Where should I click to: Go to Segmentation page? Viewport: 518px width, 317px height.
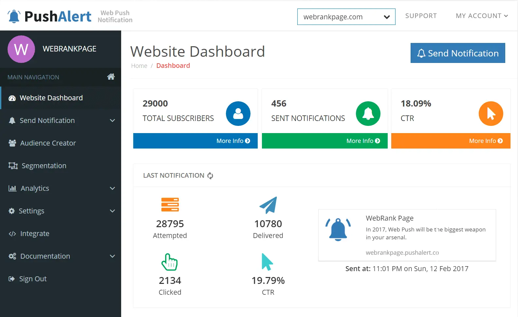click(61, 166)
